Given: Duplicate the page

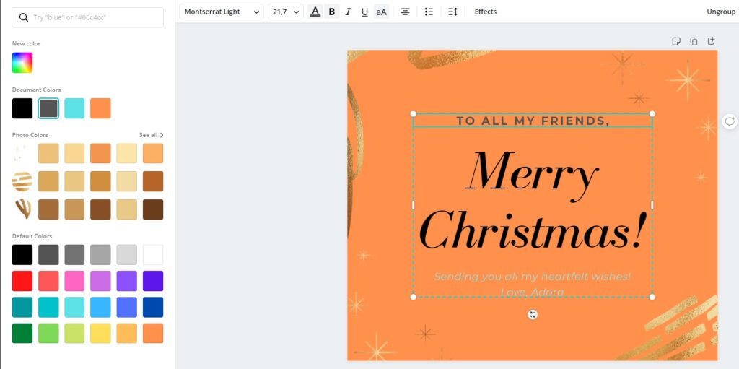Looking at the screenshot, I should [x=694, y=42].
